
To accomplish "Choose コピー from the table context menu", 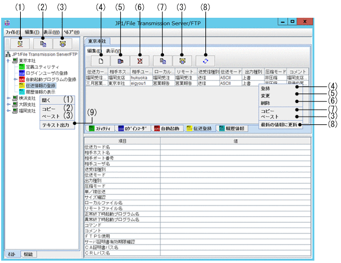I will pyautogui.click(x=281, y=111).
